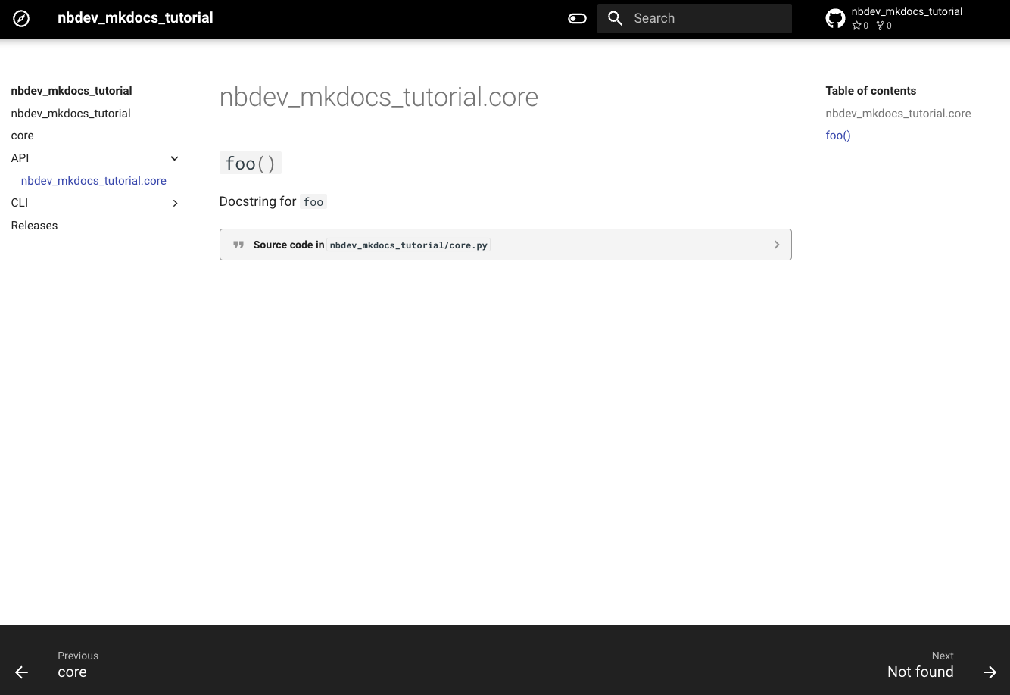Viewport: 1010px width, 695px height.
Task: Click the compass logo icon in header
Action: 21,19
